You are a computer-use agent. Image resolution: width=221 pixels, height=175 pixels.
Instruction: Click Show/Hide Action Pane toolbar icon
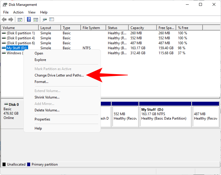tap(36, 20)
